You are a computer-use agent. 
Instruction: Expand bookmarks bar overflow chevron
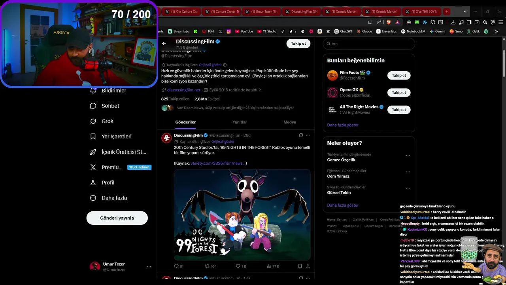tap(497, 31)
